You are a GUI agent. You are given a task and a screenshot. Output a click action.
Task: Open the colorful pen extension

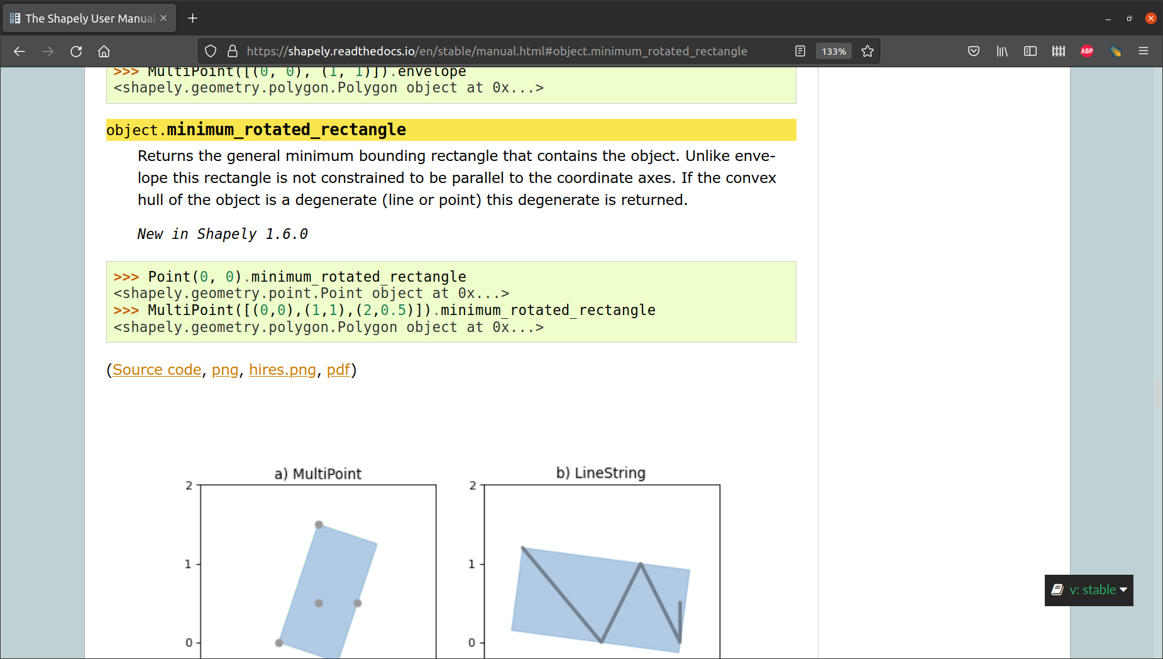(1115, 52)
